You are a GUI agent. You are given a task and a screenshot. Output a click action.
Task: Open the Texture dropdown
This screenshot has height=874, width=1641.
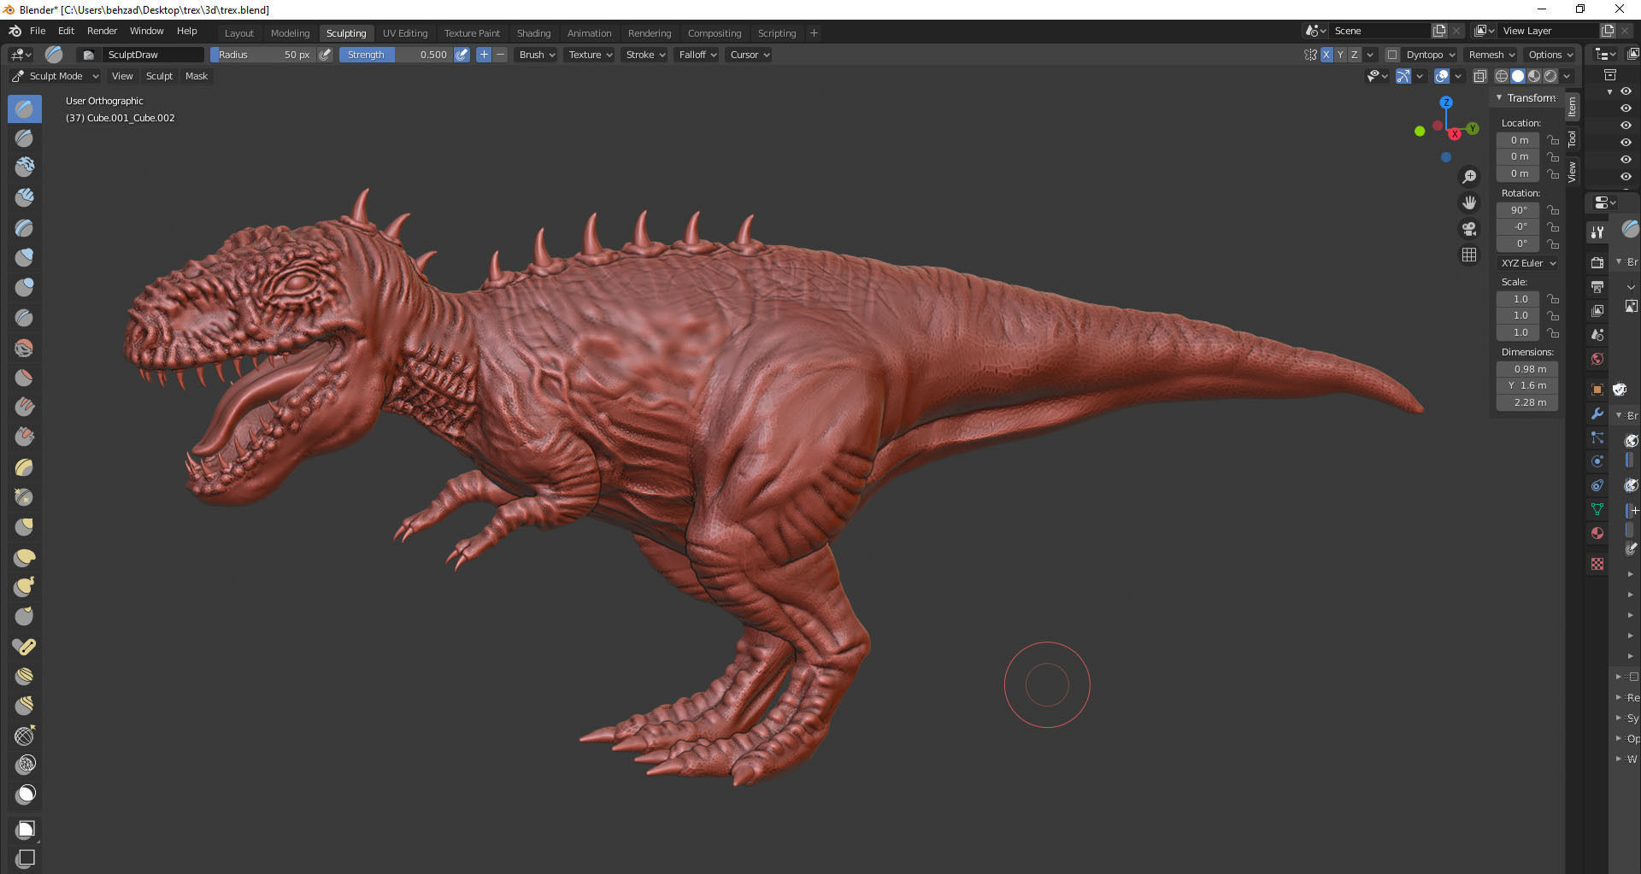[591, 55]
